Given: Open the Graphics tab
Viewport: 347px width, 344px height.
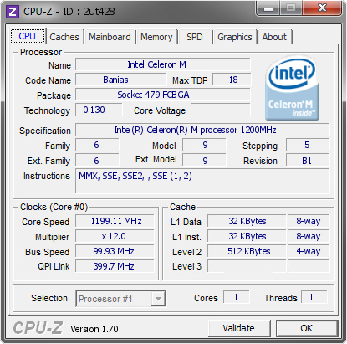Looking at the screenshot, I should (235, 37).
